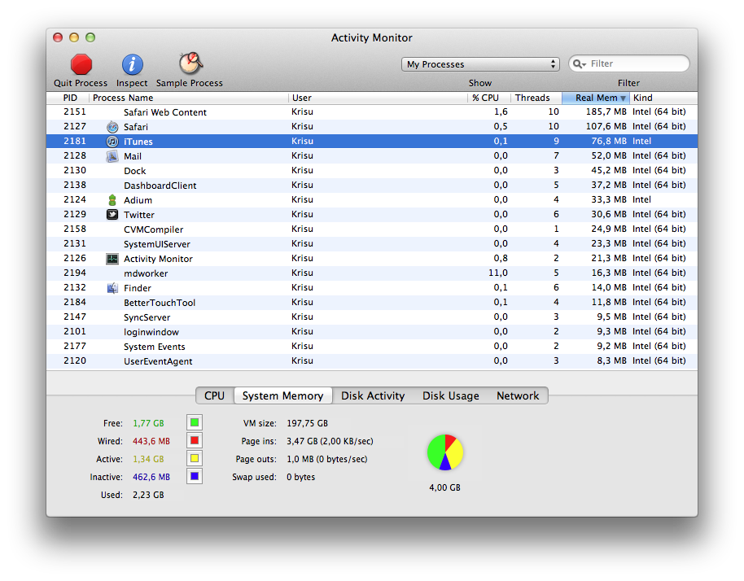
Task: Sort by Kind column header
Action: [x=663, y=98]
